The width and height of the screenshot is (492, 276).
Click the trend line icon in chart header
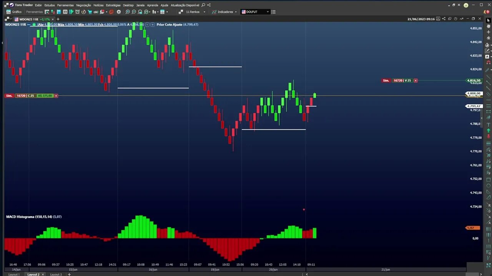point(461,19)
